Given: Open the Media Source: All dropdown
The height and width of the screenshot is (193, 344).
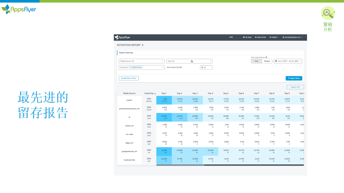Looking at the screenshot, I should (142, 61).
